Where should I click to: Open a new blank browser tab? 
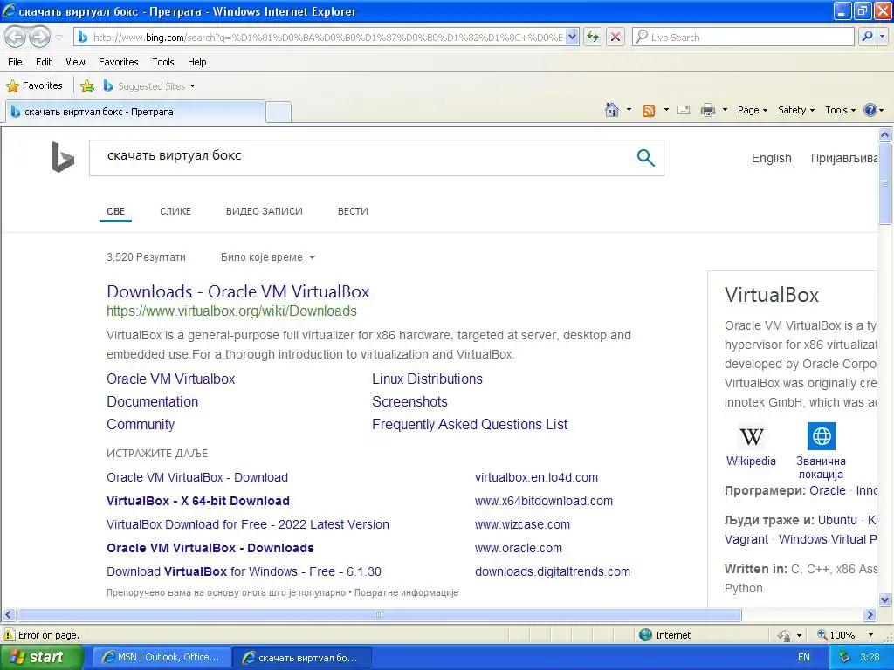click(279, 112)
